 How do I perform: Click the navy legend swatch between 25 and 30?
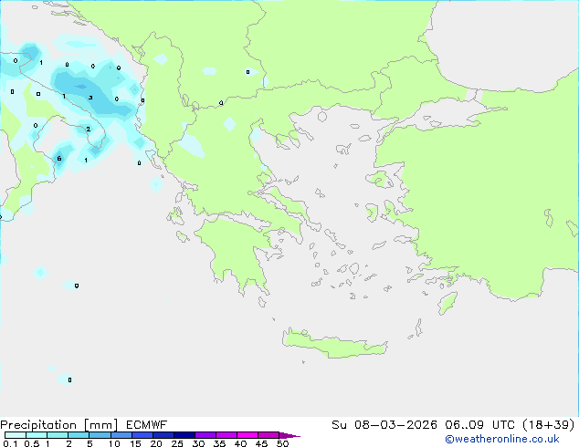pyautogui.click(x=184, y=435)
